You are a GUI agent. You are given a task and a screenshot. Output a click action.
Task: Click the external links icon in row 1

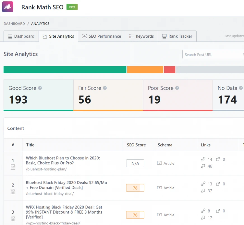[x=218, y=159]
